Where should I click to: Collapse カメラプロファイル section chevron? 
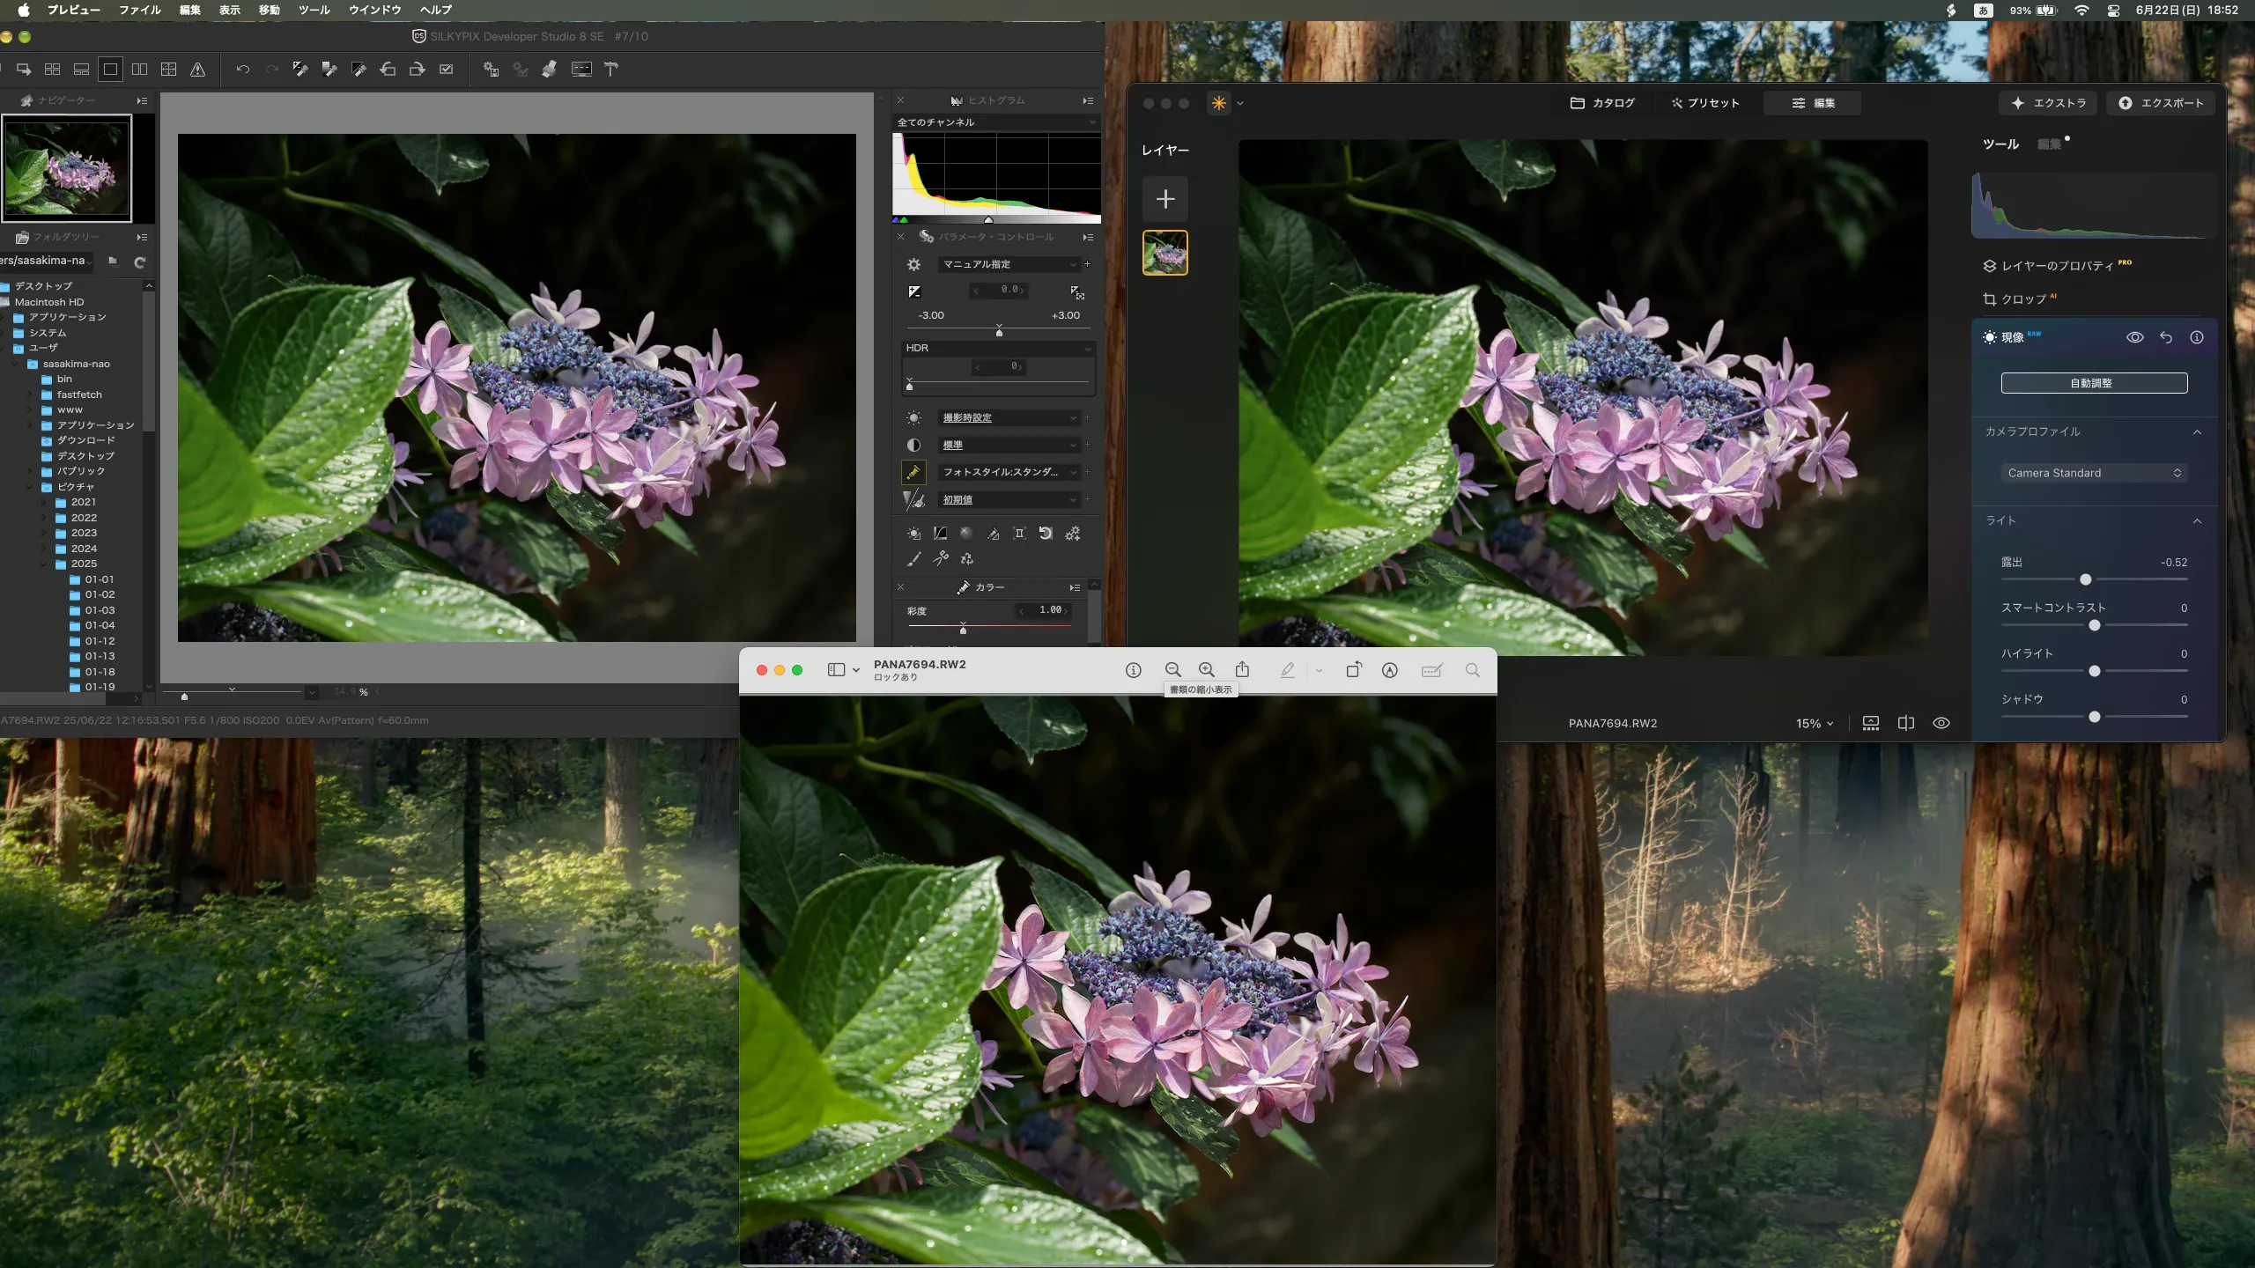point(2197,431)
